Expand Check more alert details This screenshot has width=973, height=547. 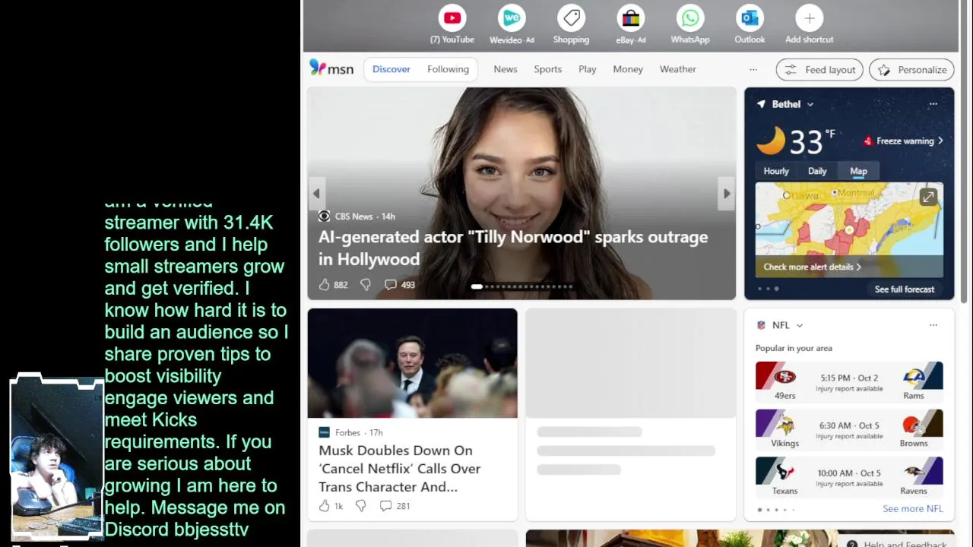812,267
